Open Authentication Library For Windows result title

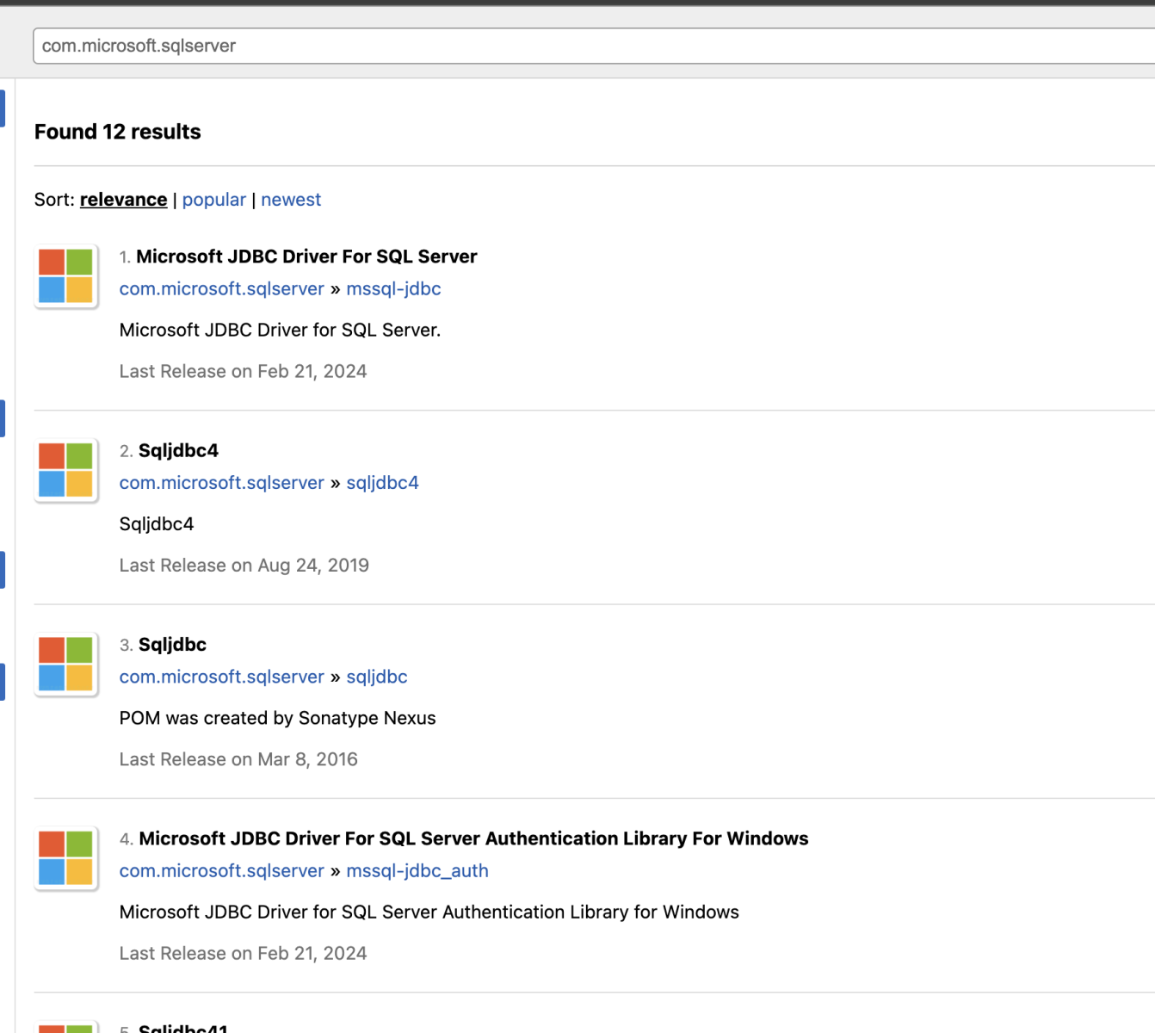click(x=473, y=838)
